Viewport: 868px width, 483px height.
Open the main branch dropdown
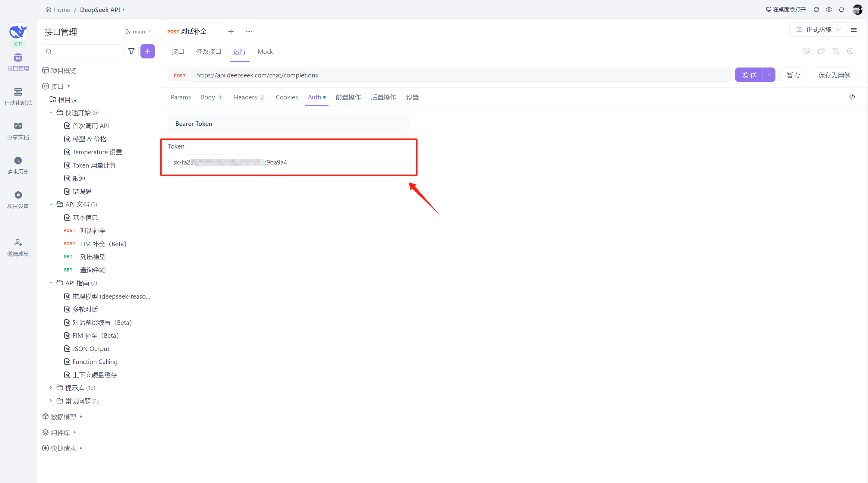pos(138,31)
